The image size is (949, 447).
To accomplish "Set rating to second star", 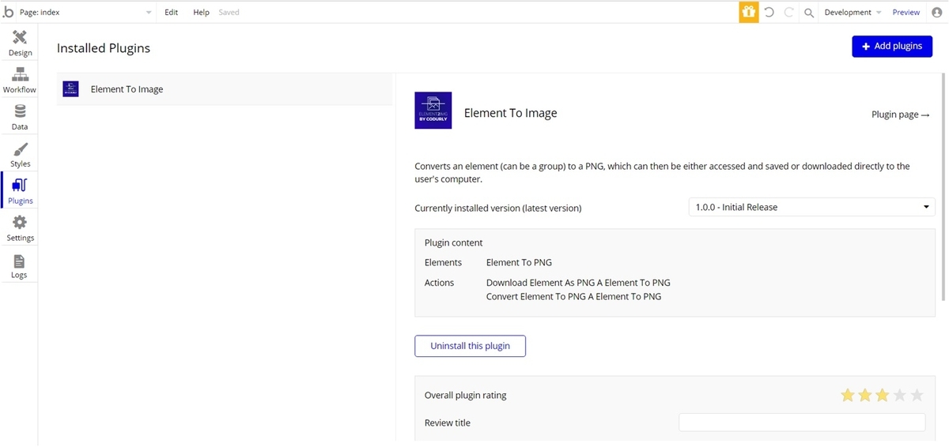I will pyautogui.click(x=865, y=395).
